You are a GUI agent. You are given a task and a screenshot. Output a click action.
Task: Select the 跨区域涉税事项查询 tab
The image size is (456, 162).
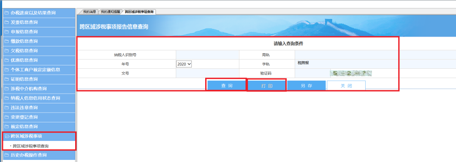click(x=139, y=12)
